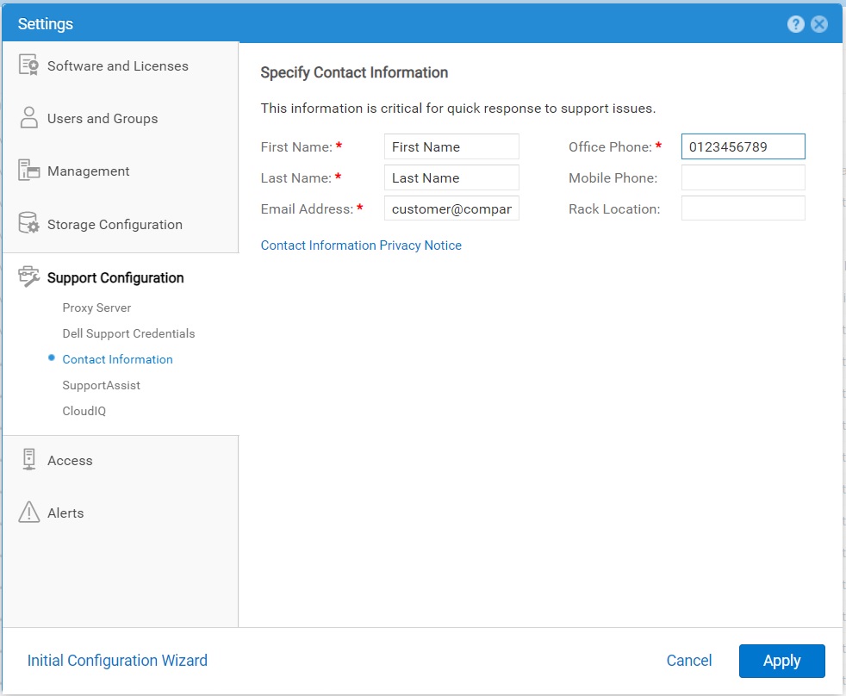Open the Contact Information Privacy Notice link
Image resolution: width=846 pixels, height=696 pixels.
[361, 245]
